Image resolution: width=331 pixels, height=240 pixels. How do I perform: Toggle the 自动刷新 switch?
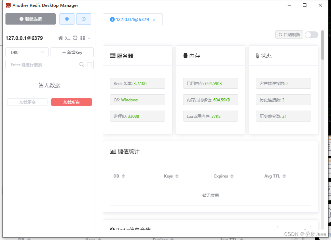[312, 35]
